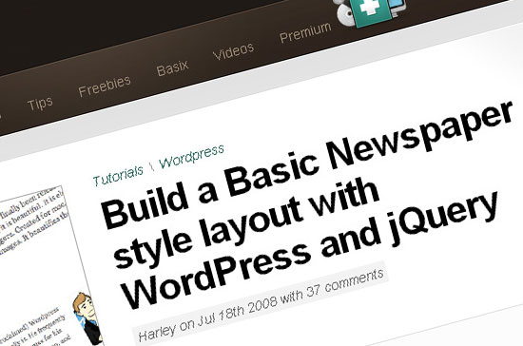523x346 pixels.
Task: Click the Jul 18th 2008 date text
Action: click(x=238, y=313)
